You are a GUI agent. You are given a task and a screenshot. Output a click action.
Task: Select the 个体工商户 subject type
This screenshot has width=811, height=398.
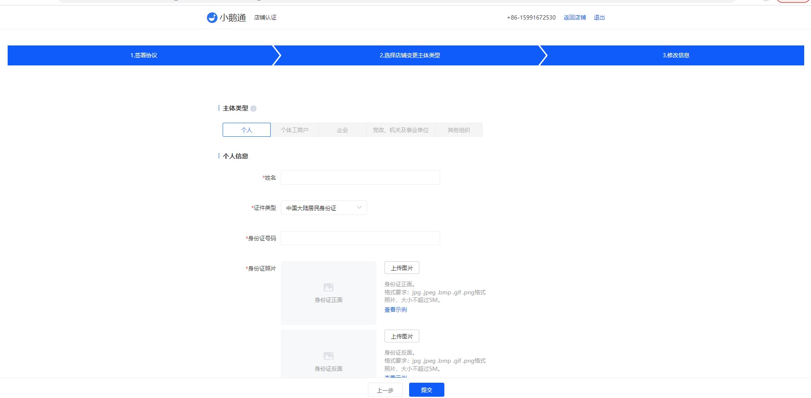pos(294,130)
